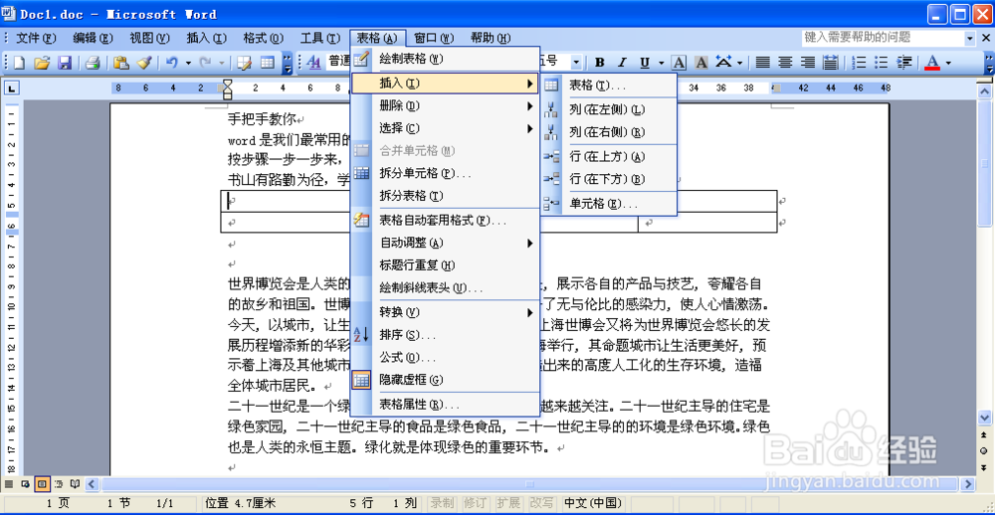The width and height of the screenshot is (995, 515).
Task: Click the Open folder icon
Action: (41, 63)
